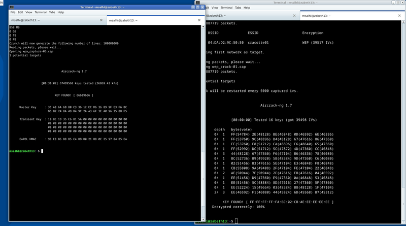406x226 pixels.
Task: Click 'Decrypted correctly: 100%' line
Action: [238, 207]
